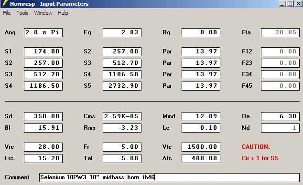The height and width of the screenshot is (185, 303).
Task: Click second-column S3 field 512.70
Action: click(x=122, y=63)
